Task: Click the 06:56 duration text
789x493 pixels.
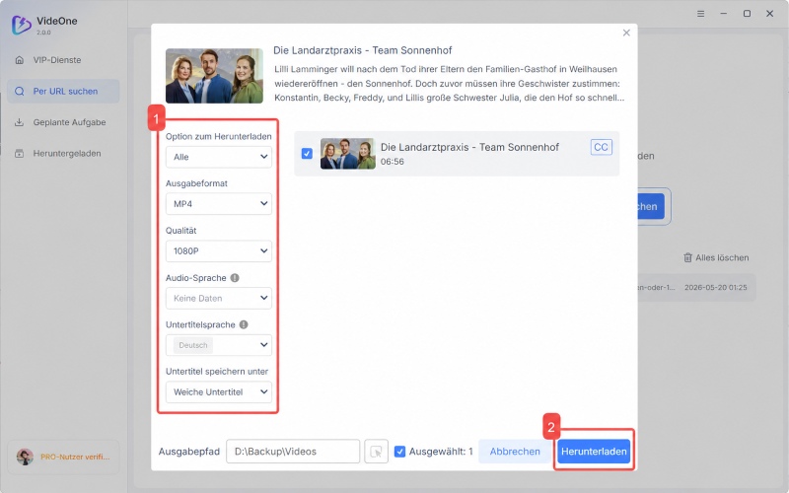Action: (x=392, y=162)
